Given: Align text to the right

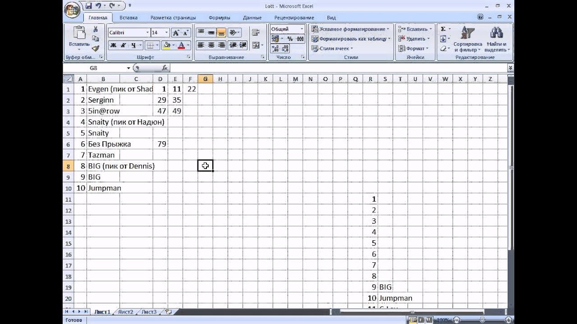Looking at the screenshot, I should [x=221, y=45].
